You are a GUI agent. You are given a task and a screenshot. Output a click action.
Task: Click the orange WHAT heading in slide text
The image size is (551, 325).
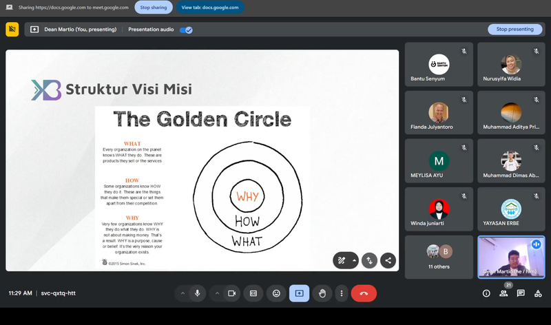click(x=132, y=144)
